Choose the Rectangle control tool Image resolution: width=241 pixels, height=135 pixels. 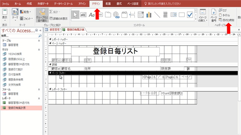pyautogui.click(x=182, y=15)
